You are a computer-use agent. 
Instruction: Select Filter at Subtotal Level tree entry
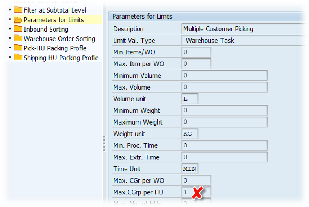click(x=55, y=10)
